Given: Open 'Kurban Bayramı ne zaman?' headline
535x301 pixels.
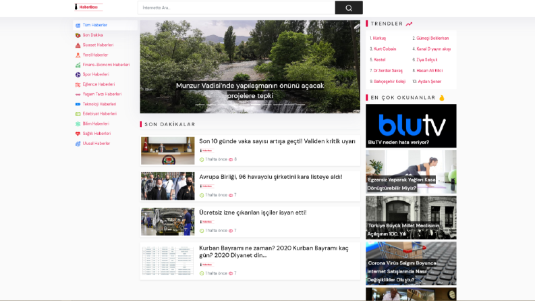Looking at the screenshot, I should [x=274, y=252].
